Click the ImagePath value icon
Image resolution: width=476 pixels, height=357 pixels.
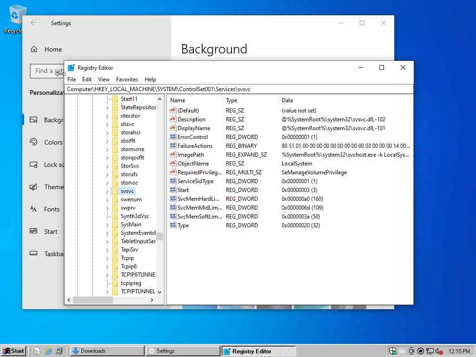pyautogui.click(x=173, y=154)
